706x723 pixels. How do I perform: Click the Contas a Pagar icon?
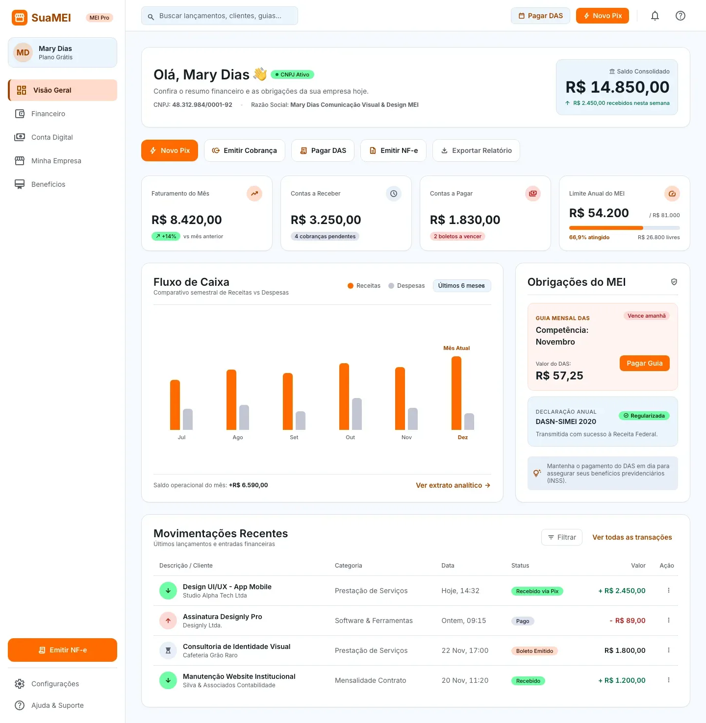[x=533, y=194]
